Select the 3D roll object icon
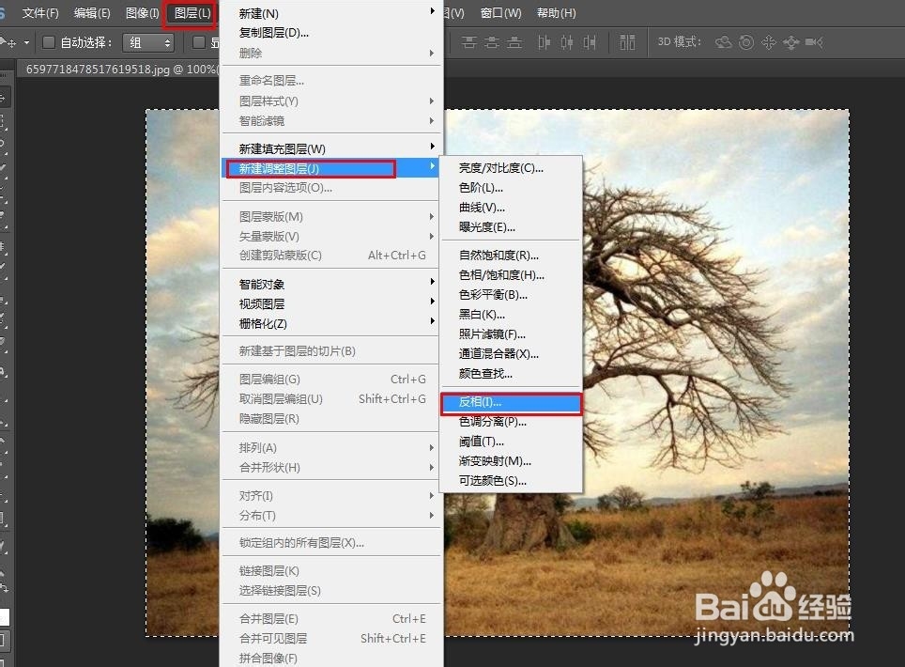The image size is (905, 667). (x=746, y=42)
